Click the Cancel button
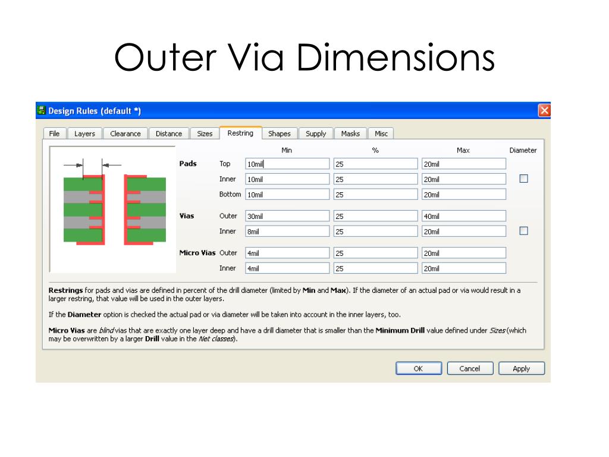Image resolution: width=609 pixels, height=457 pixels. pos(470,368)
